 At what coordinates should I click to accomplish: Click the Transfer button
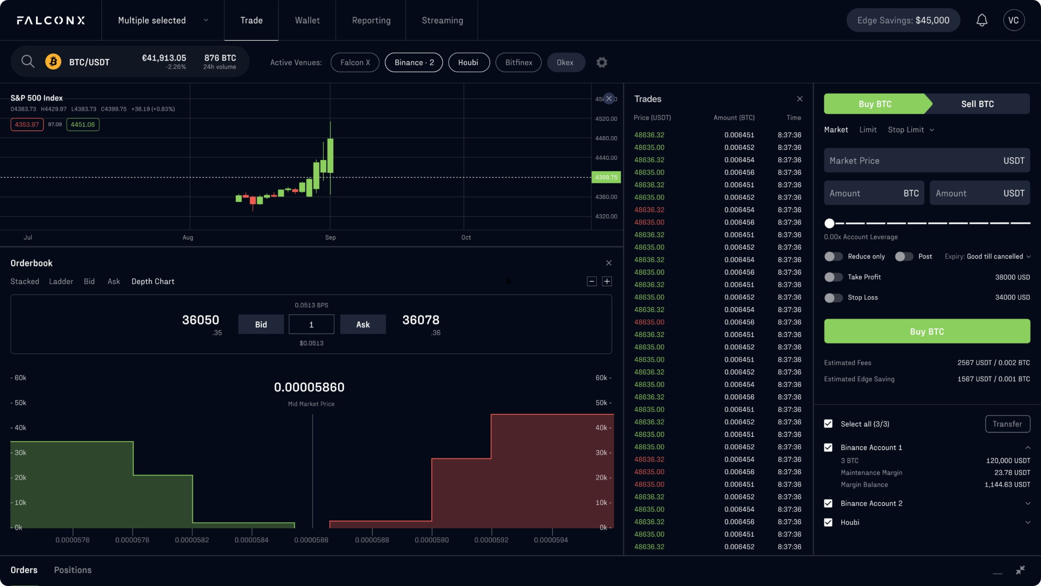[1007, 424]
